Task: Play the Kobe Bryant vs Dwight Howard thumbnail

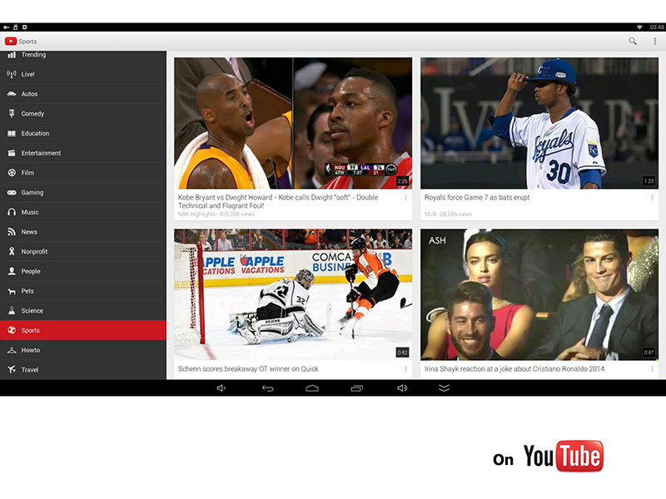Action: click(293, 123)
